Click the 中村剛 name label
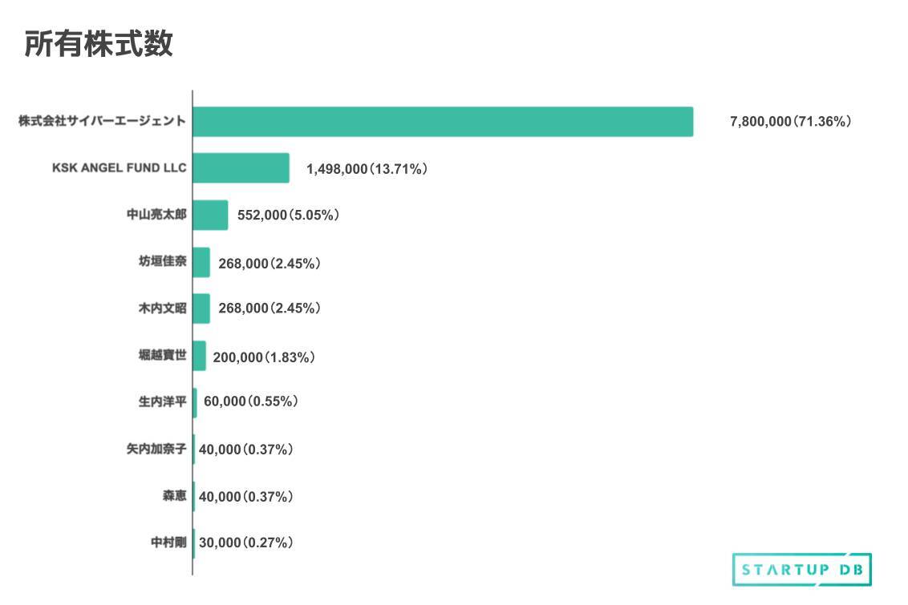The image size is (908, 605). pyautogui.click(x=168, y=542)
